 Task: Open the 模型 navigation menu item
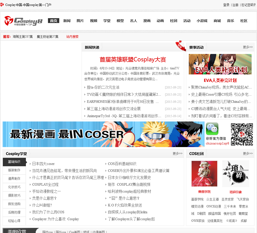pos(120,21)
